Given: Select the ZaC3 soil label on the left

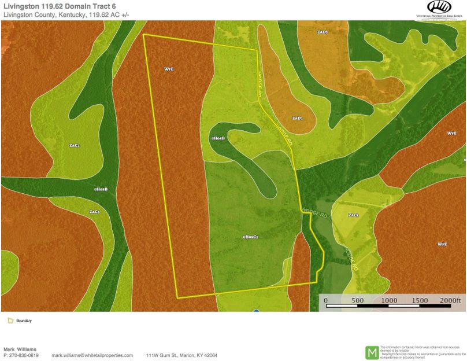Looking at the screenshot, I should point(73,146).
